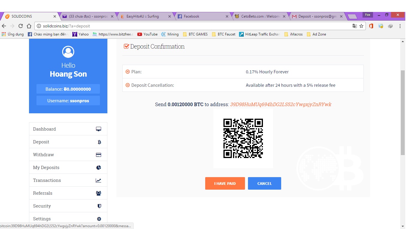This screenshot has height=229, width=408.
Task: Close the EasyHits4U tab
Action: (x=169, y=16)
